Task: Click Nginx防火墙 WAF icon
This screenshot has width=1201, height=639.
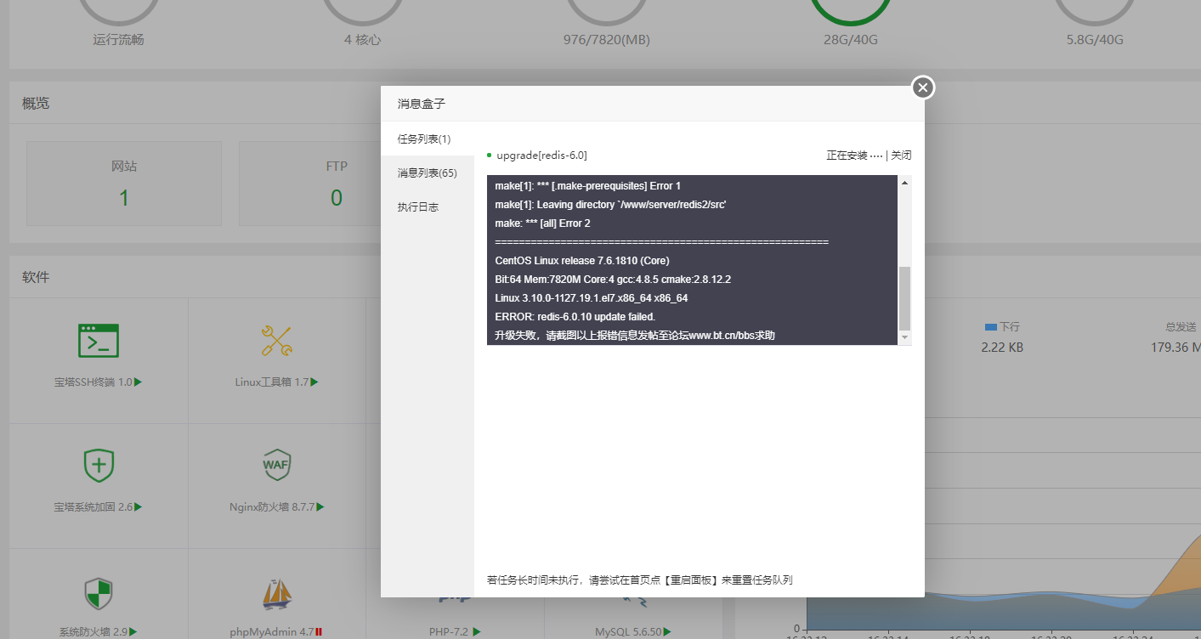Action: click(277, 465)
